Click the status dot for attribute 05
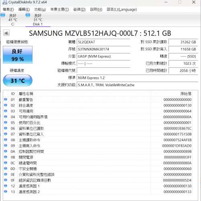Viewport: 201px width, 201px height. 6,123
